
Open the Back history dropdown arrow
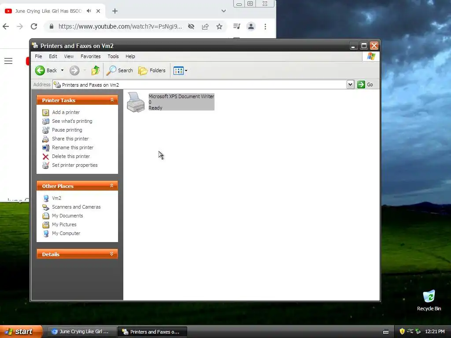pos(62,70)
